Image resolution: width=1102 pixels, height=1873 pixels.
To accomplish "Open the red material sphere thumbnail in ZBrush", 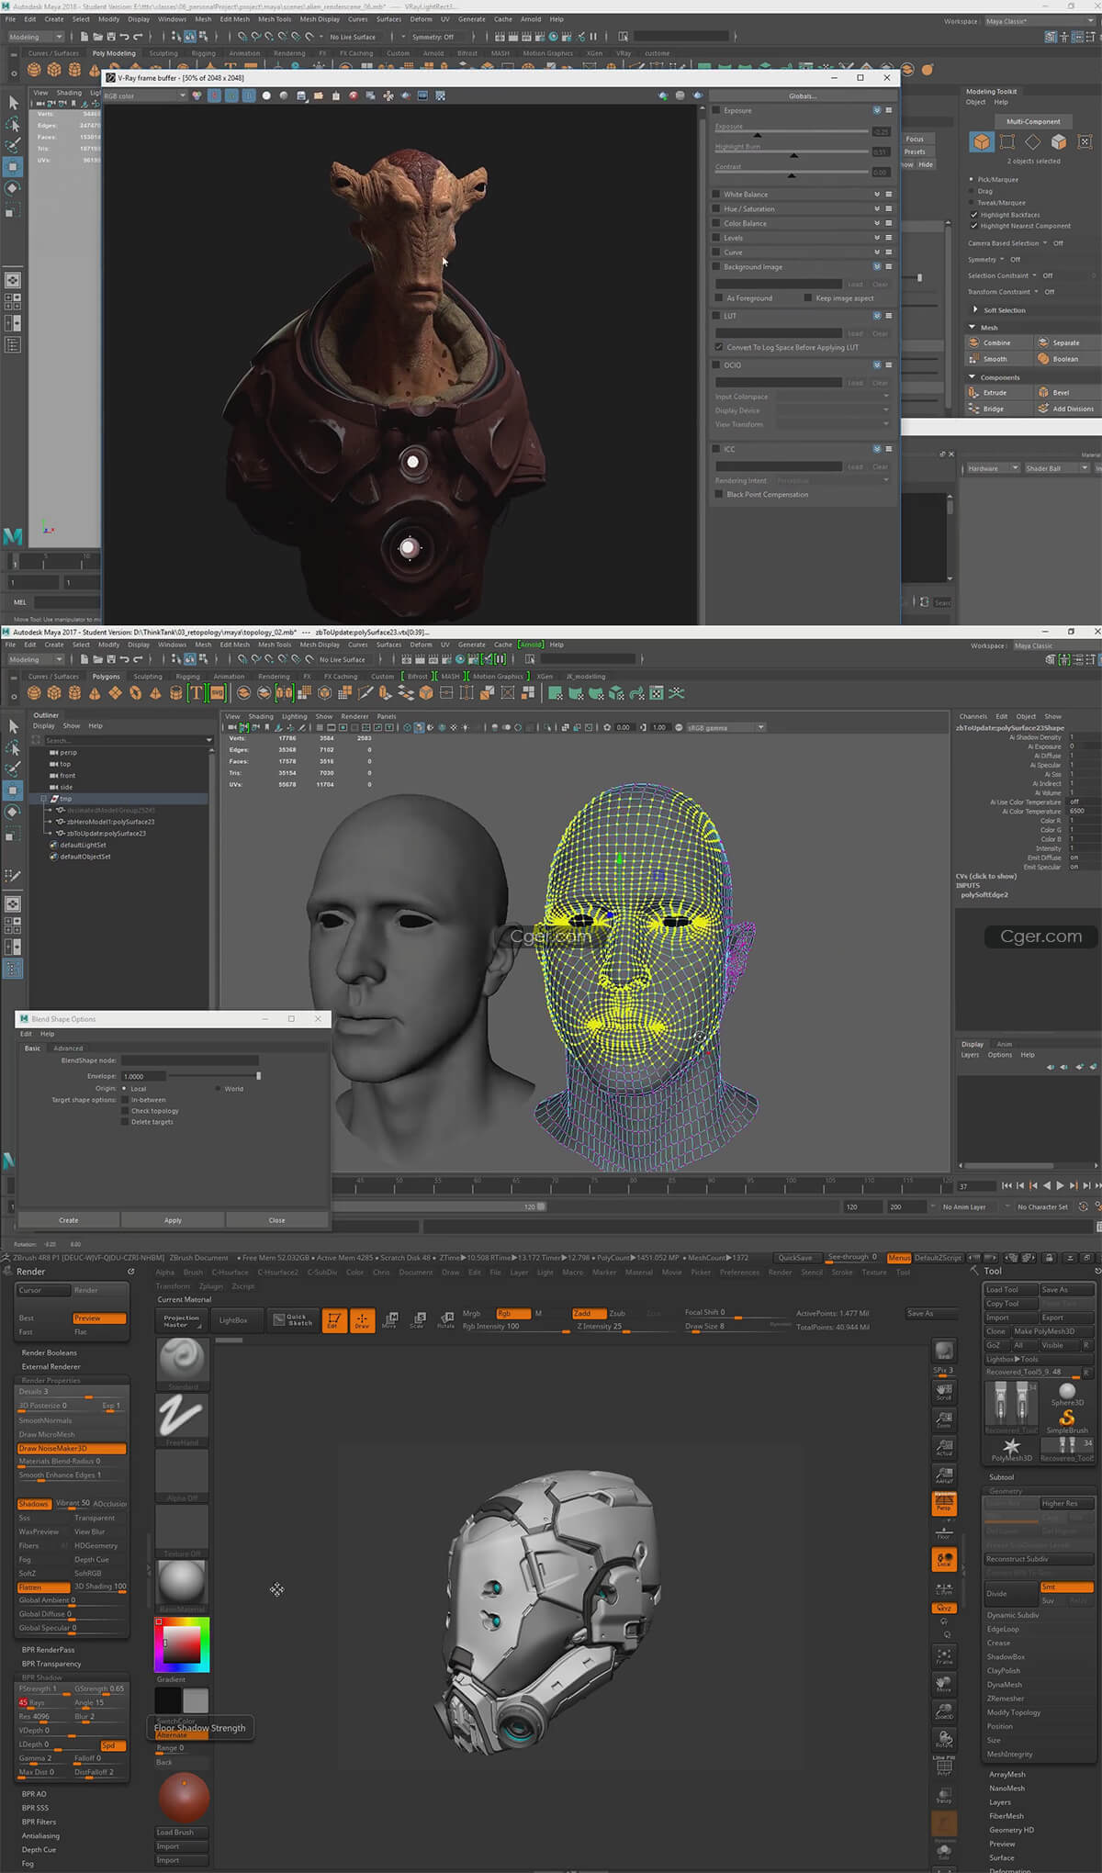I will (183, 1797).
